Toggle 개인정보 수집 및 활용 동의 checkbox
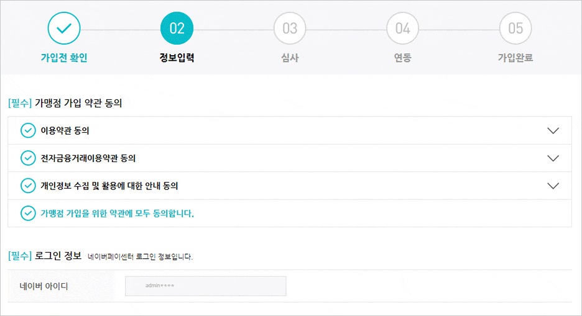Screen dimensions: 582x316 click(x=28, y=186)
